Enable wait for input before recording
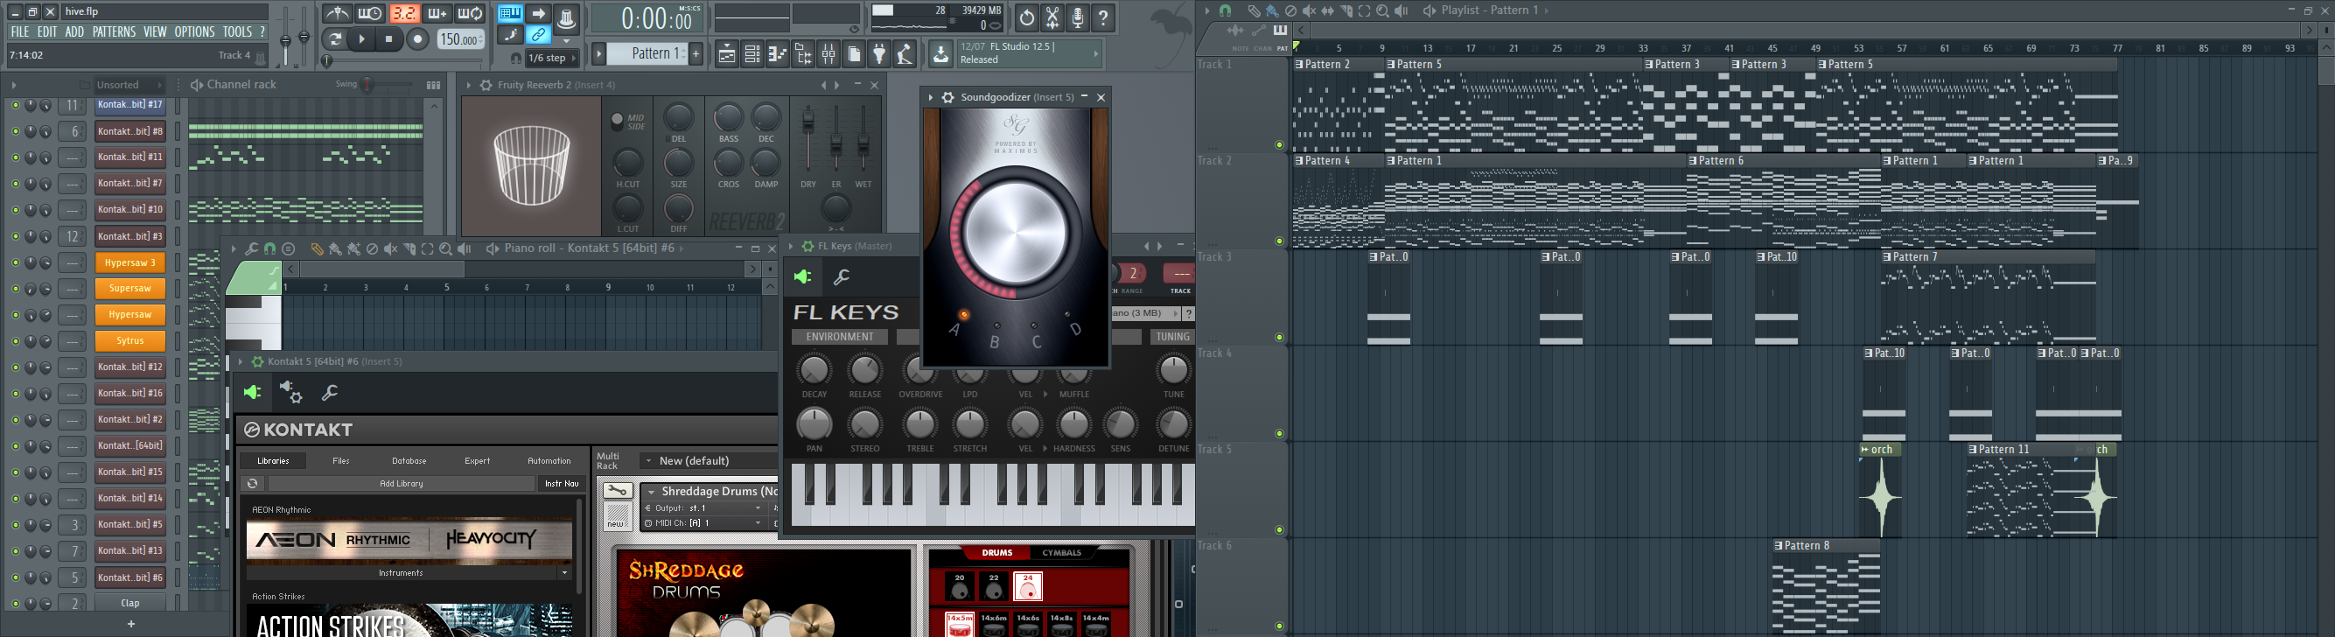Image resolution: width=2335 pixels, height=637 pixels. [x=370, y=14]
